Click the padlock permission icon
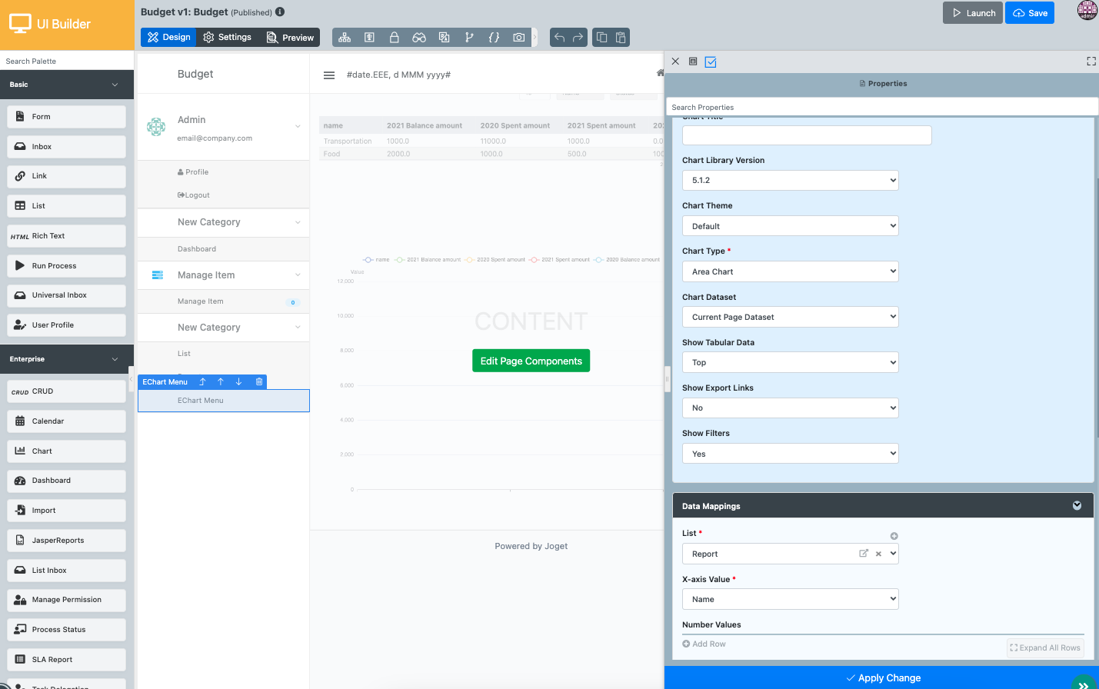Image resolution: width=1099 pixels, height=689 pixels. (x=394, y=37)
